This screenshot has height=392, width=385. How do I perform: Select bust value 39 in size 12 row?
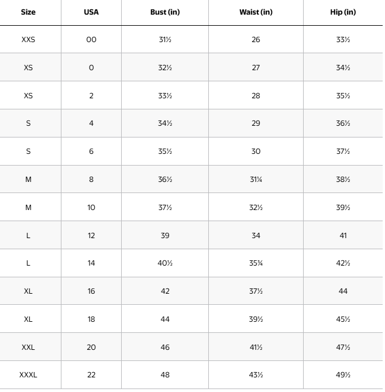pyautogui.click(x=165, y=235)
